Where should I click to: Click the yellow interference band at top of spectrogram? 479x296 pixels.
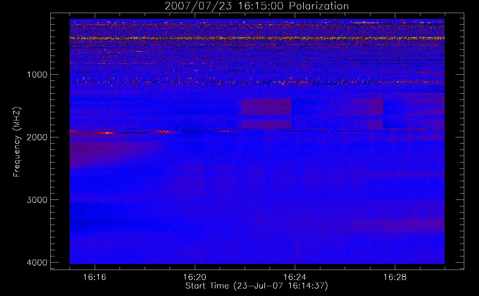pos(257,38)
